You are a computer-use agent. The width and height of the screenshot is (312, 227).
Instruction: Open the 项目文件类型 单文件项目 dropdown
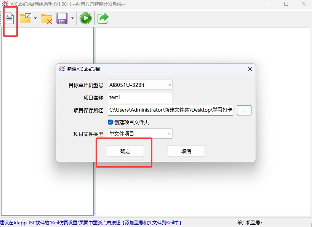pyautogui.click(x=140, y=134)
